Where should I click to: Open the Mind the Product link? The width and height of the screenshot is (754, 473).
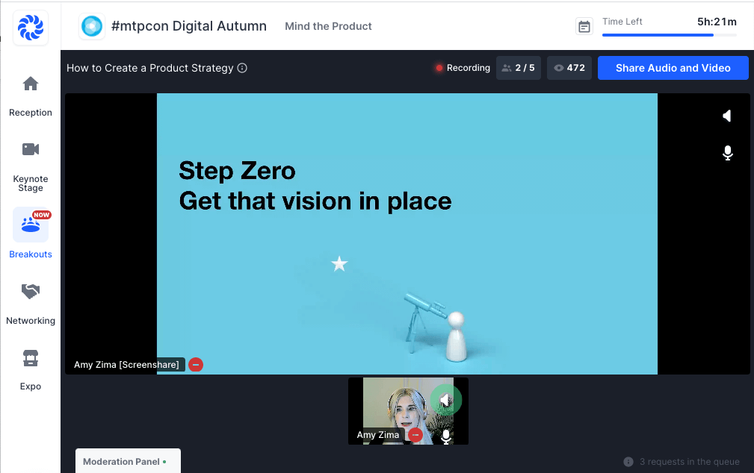pos(328,26)
